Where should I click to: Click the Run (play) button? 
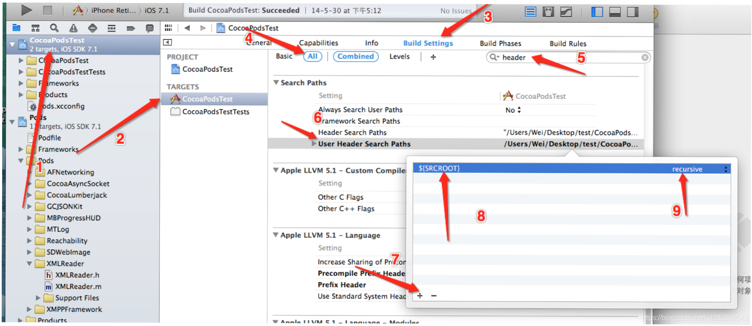(26, 10)
